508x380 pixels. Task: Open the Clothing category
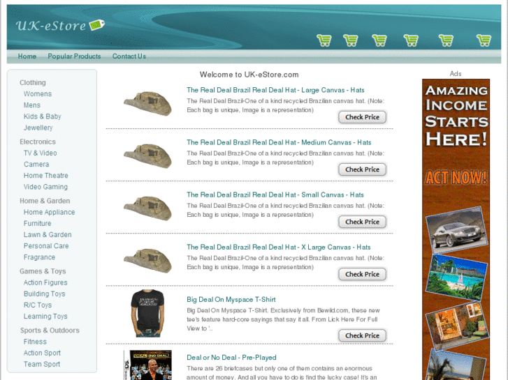pyautogui.click(x=33, y=82)
